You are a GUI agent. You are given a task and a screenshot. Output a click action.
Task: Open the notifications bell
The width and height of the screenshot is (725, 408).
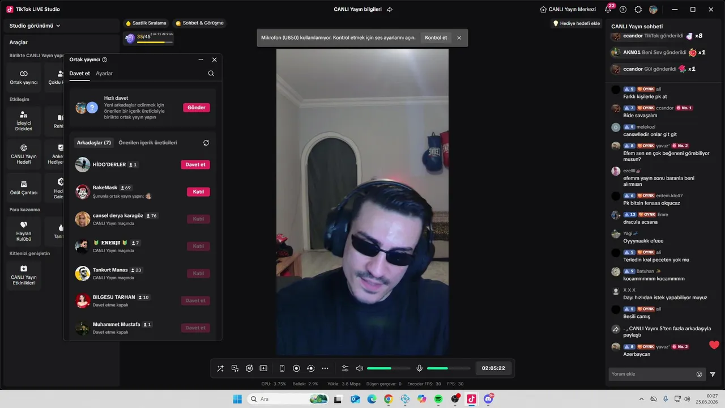click(x=608, y=10)
